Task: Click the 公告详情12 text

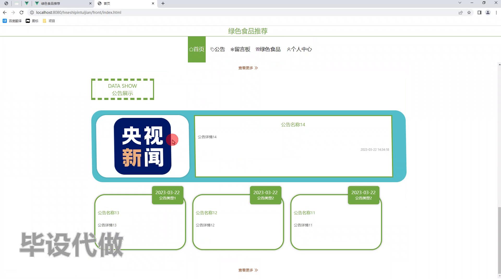Action: click(x=205, y=225)
